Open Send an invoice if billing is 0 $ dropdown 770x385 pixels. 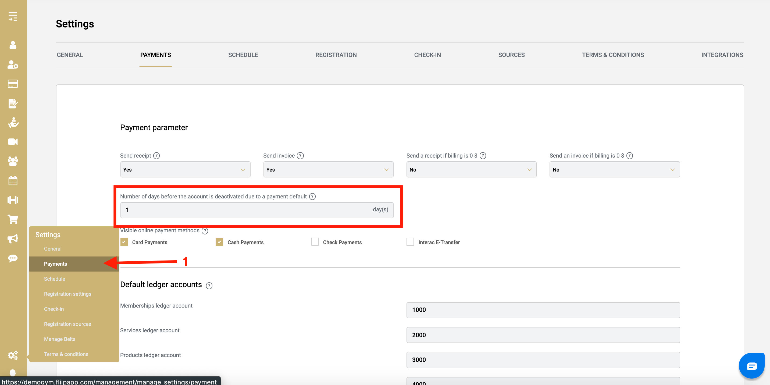pos(614,169)
